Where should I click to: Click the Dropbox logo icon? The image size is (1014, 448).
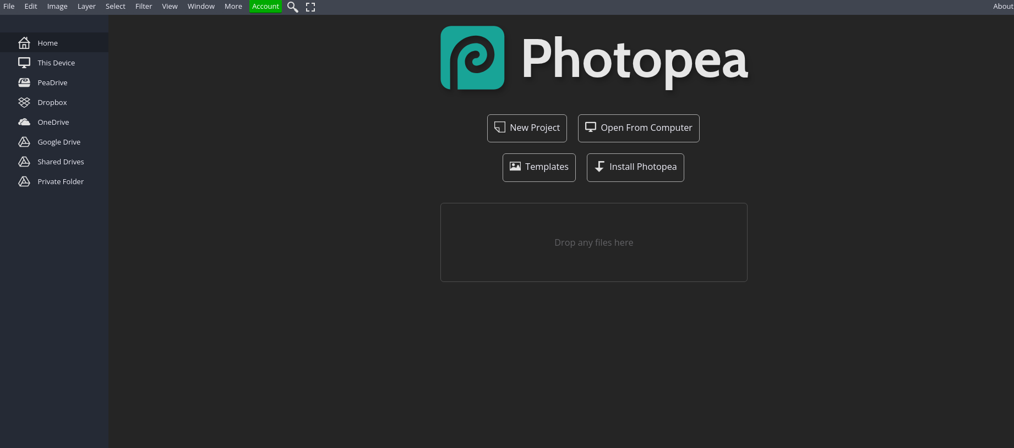tap(24, 102)
